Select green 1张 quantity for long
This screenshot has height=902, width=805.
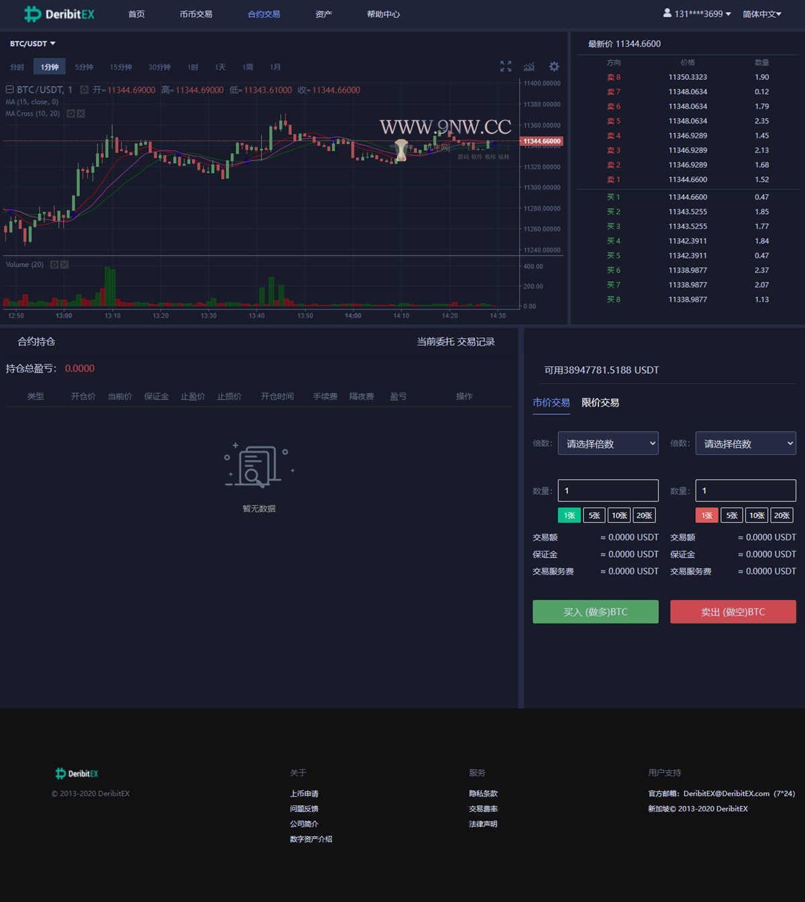click(x=569, y=515)
